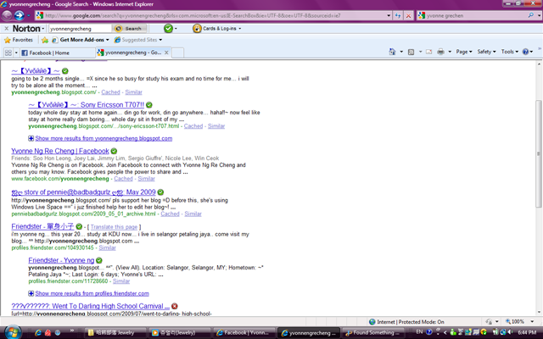543x339 pixels.
Task: Expand the Print options dropdown arrow
Action: [450, 52]
